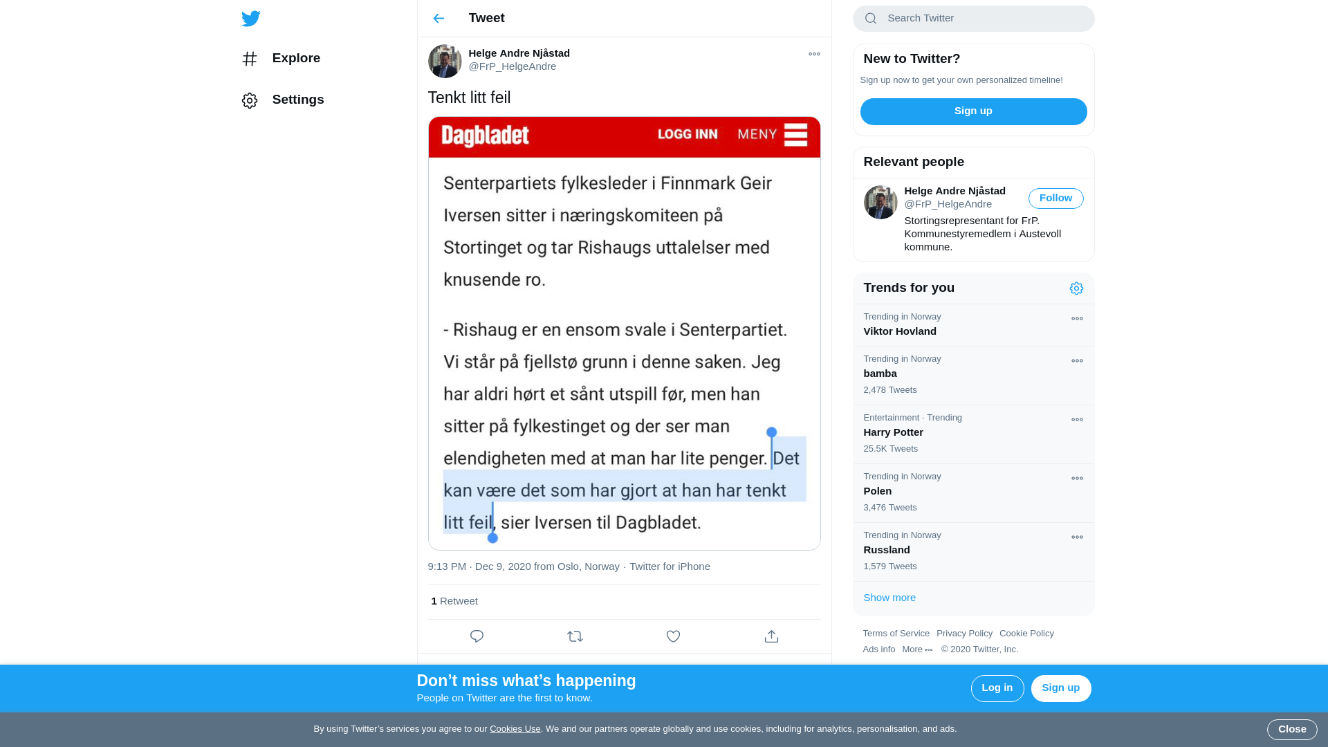The height and width of the screenshot is (747, 1328).
Task: Click the Log in button in the banner
Action: 997,688
